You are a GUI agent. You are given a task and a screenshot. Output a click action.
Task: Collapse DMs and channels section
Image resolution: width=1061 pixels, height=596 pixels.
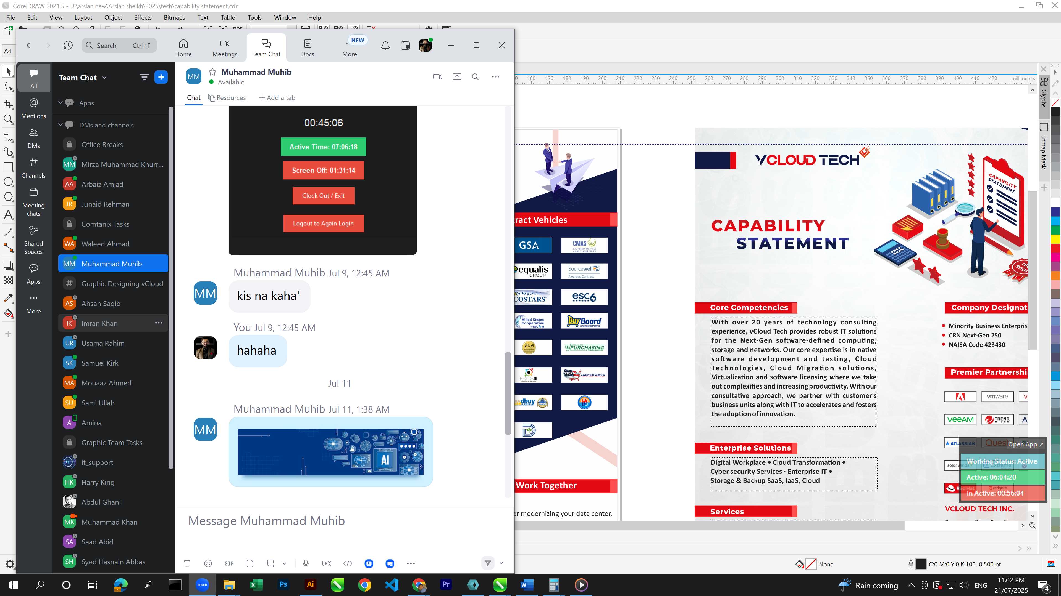point(61,125)
